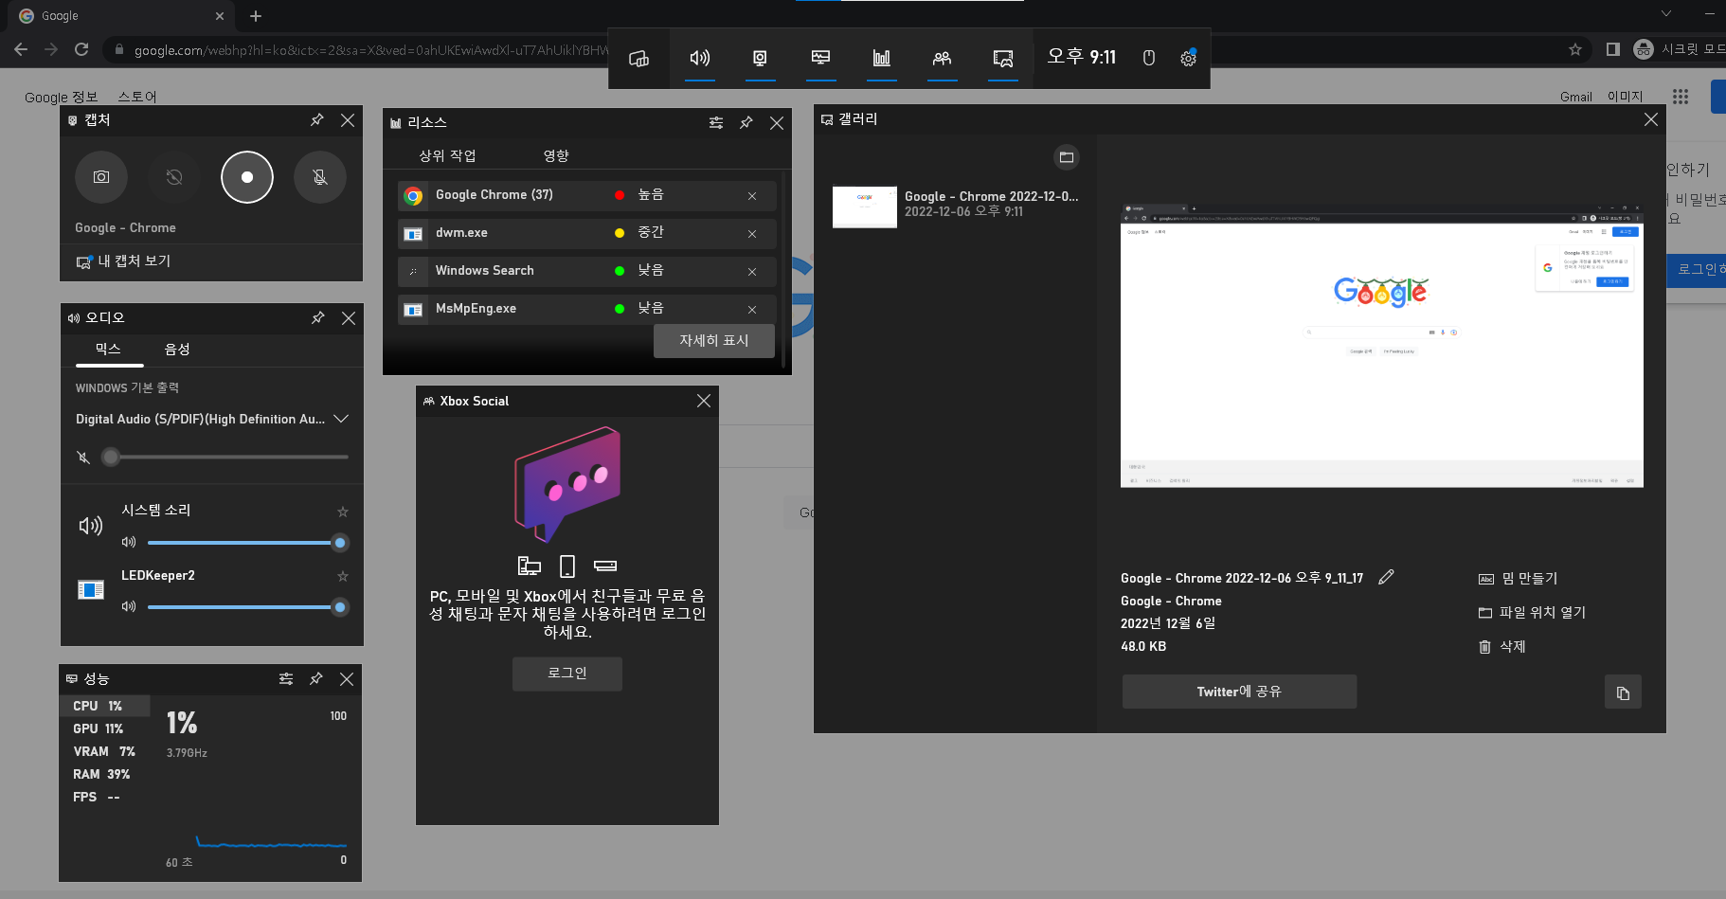Toggle the Xbox Social widget from Game Bar toolbar
The image size is (1726, 899).
[942, 58]
